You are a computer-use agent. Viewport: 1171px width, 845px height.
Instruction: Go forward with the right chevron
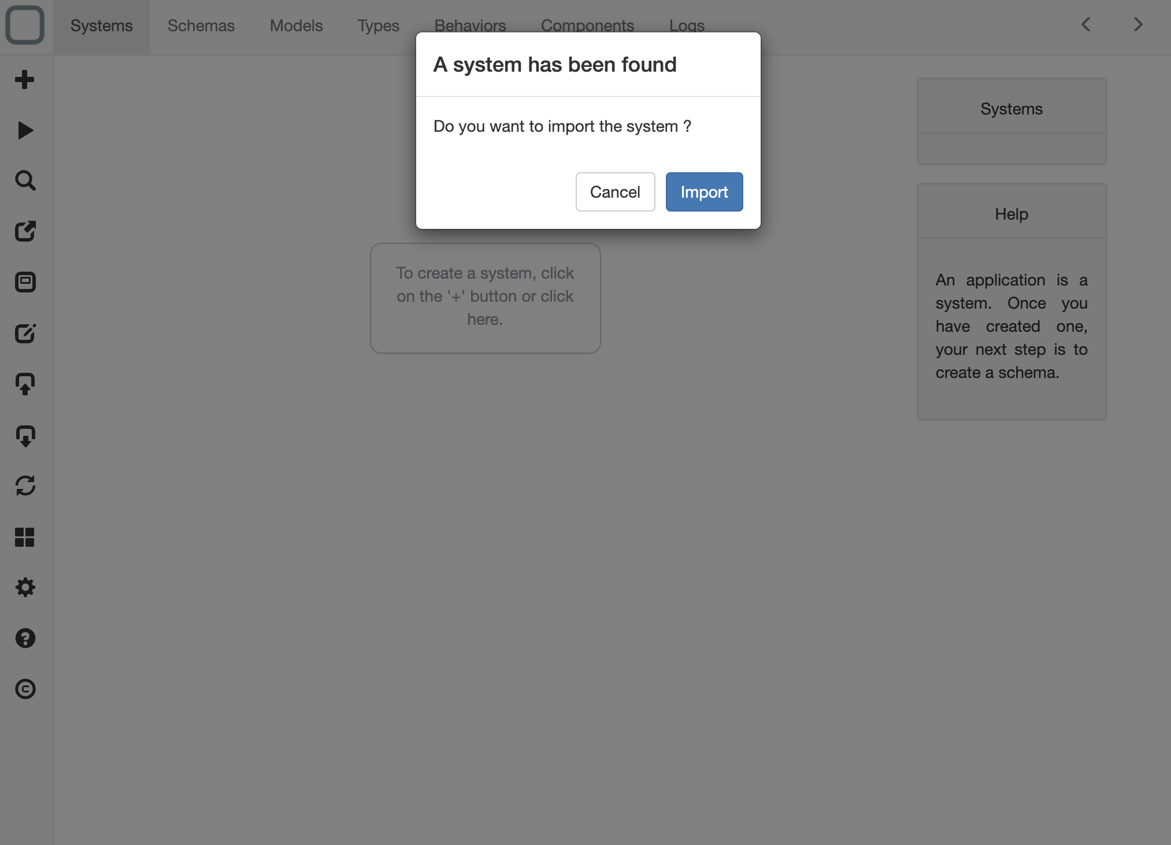click(1138, 25)
